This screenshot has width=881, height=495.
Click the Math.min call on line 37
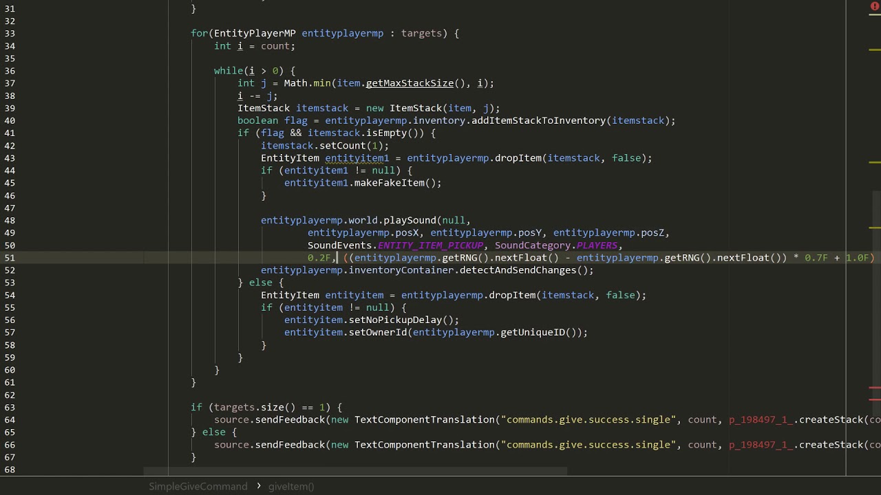[307, 83]
